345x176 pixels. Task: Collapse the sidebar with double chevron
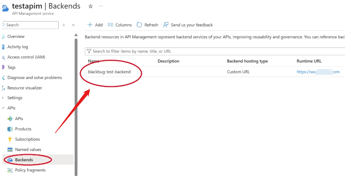73,25
